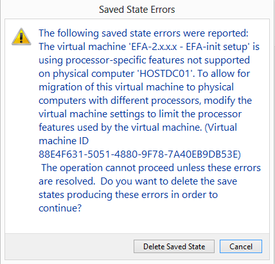Click the 'machine ID' label text
This screenshot has width=275, height=264.
click(64, 141)
